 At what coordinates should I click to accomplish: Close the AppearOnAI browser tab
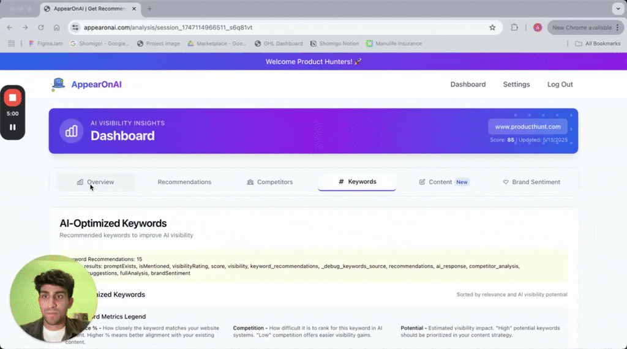tap(134, 9)
